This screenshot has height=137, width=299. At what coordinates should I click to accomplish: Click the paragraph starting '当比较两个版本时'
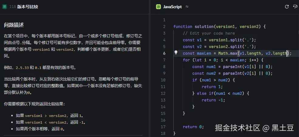(73, 86)
